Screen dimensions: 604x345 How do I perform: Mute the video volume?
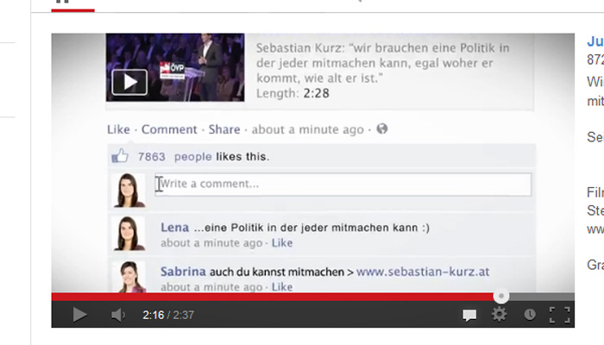point(118,315)
